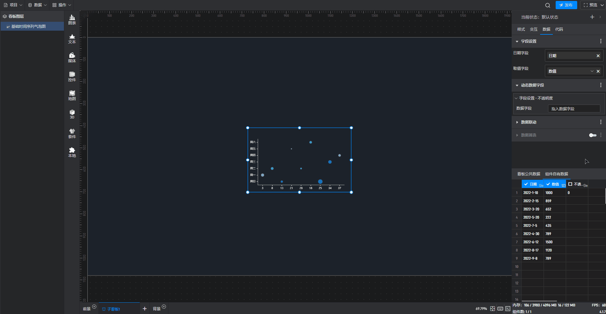The image size is (606, 314).
Task: Open the 地图 (map) component category
Action: [x=72, y=95]
